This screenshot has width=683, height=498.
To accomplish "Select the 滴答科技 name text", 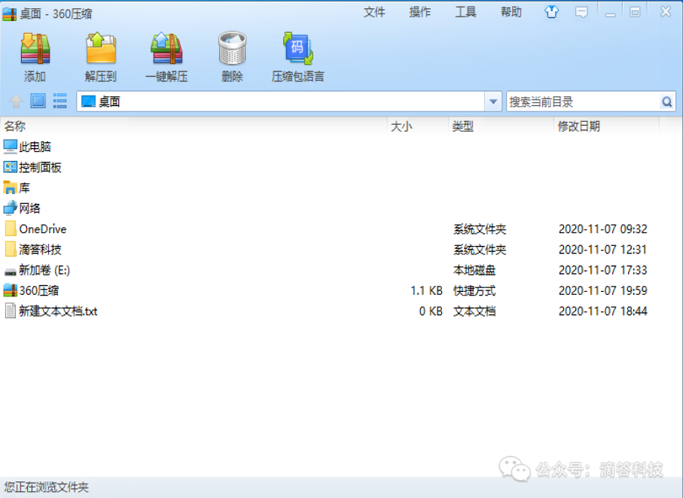I will click(x=40, y=250).
